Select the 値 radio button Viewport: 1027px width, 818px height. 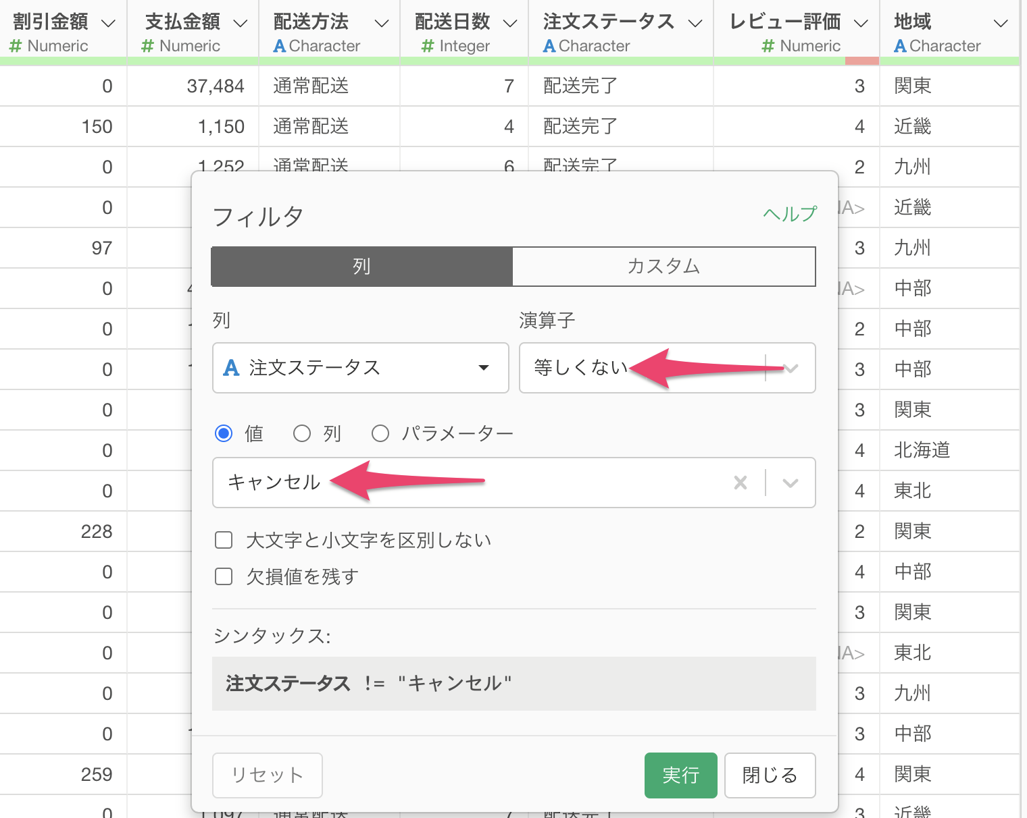click(224, 433)
